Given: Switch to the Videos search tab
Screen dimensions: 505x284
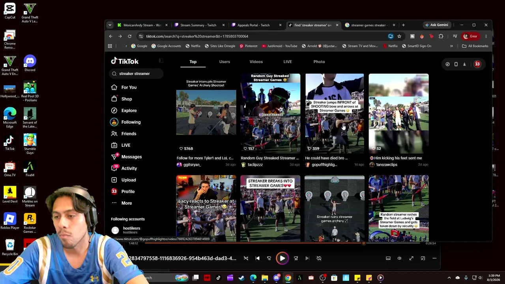Looking at the screenshot, I should (256, 62).
